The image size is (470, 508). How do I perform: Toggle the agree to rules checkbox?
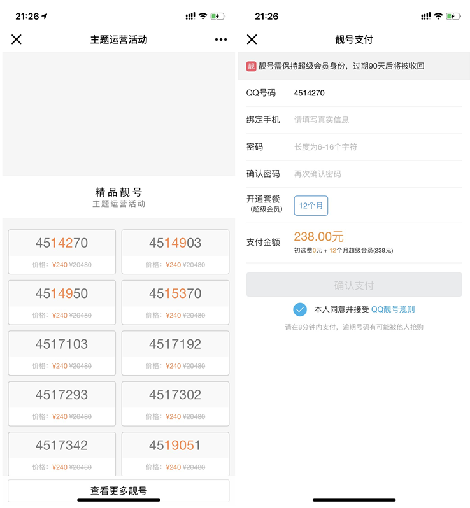click(x=300, y=309)
